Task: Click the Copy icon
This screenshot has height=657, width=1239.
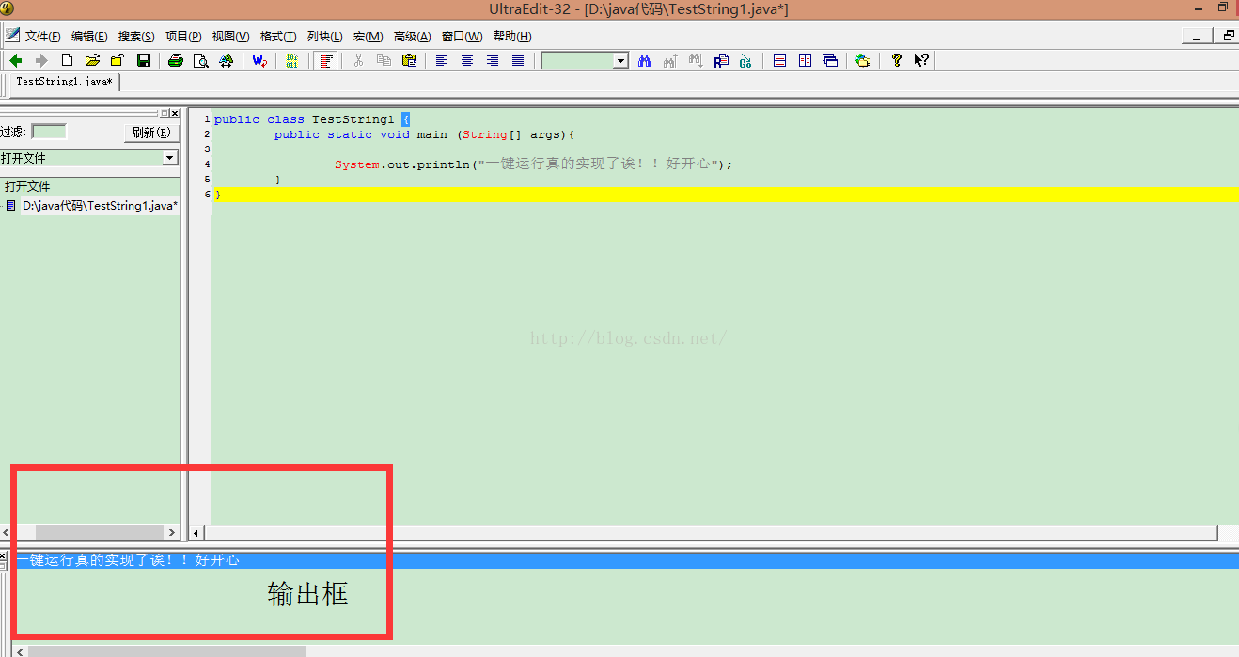Action: (384, 60)
